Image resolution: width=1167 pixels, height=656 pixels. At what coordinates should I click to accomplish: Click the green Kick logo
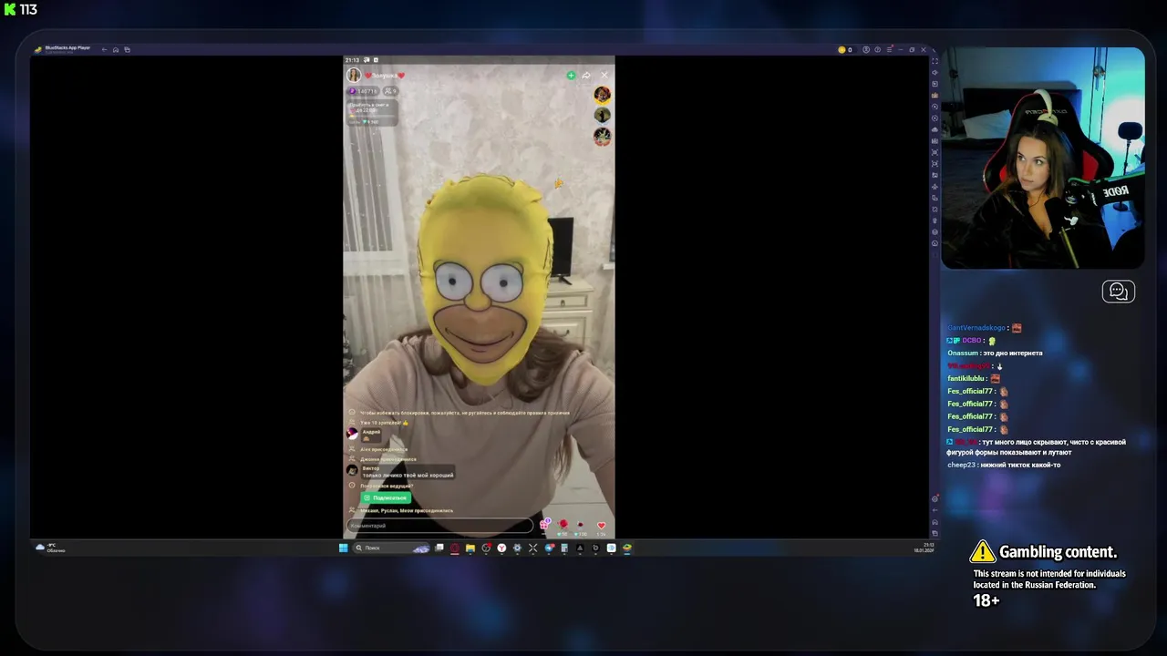pos(10,9)
